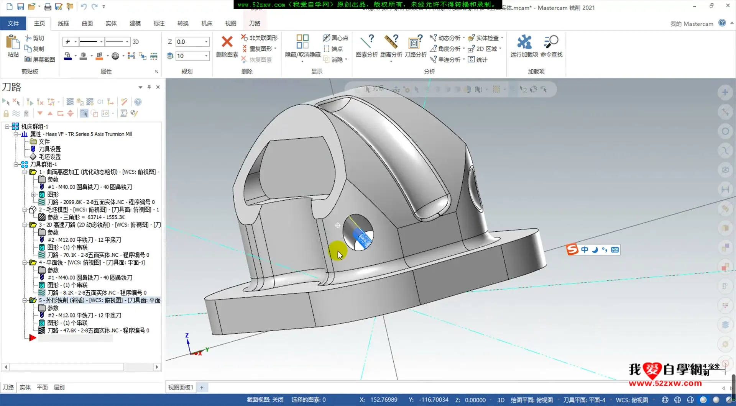Toggle the lock operations icon in toolpaths panel
This screenshot has height=406, width=736.
(6, 113)
